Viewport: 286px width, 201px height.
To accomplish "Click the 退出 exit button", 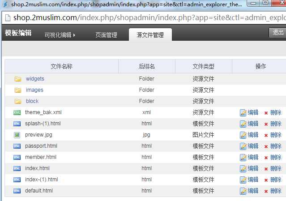I will [x=277, y=33].
